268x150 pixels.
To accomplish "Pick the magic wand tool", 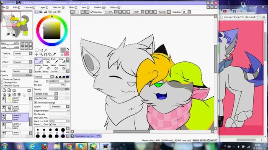I will (x=46, y=50).
